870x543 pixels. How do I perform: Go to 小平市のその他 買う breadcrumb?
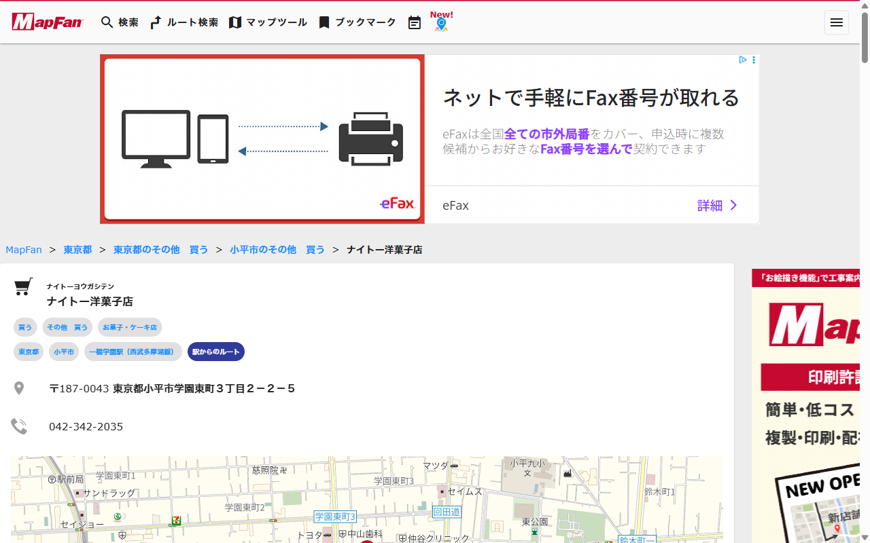pos(277,250)
